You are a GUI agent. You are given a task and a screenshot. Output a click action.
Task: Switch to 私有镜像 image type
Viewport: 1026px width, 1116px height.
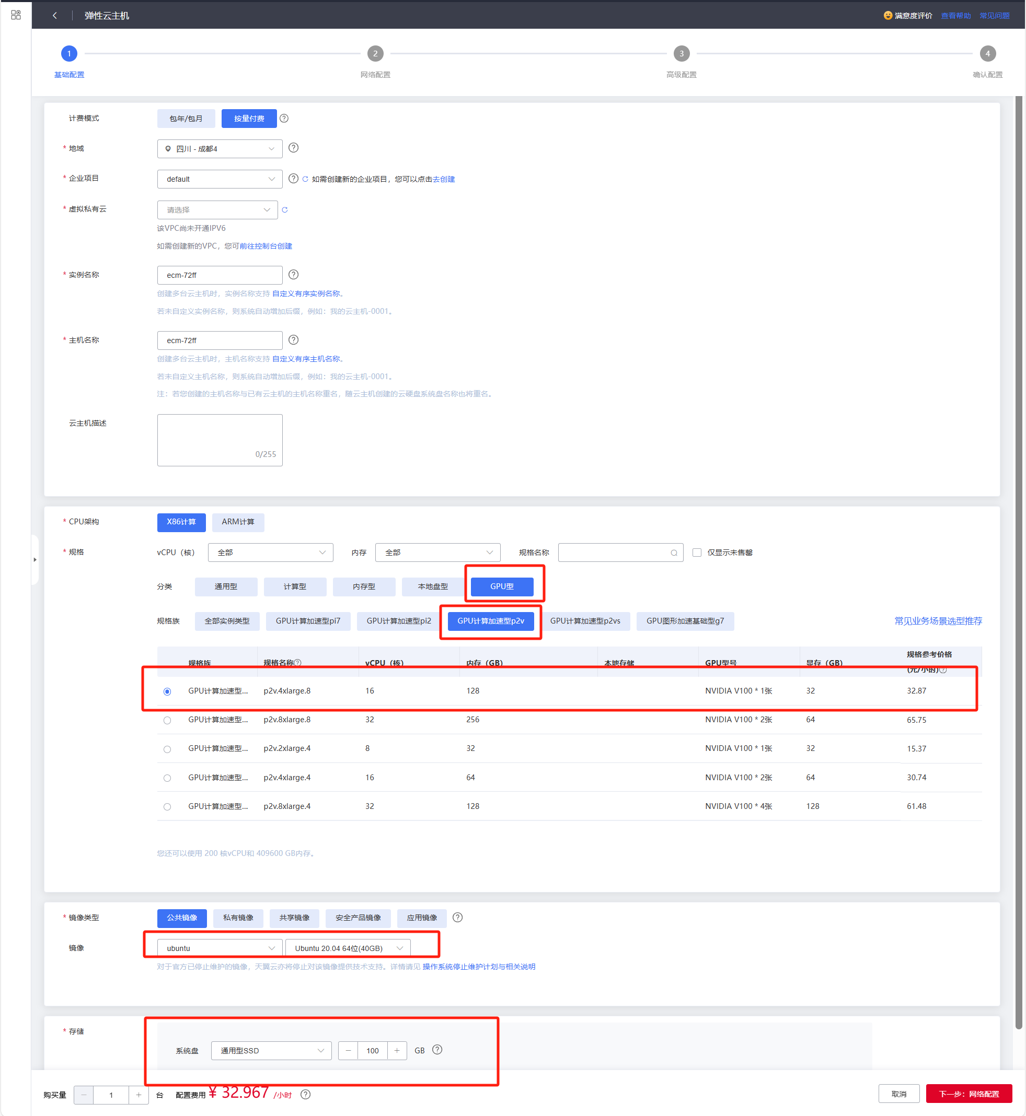(x=238, y=918)
